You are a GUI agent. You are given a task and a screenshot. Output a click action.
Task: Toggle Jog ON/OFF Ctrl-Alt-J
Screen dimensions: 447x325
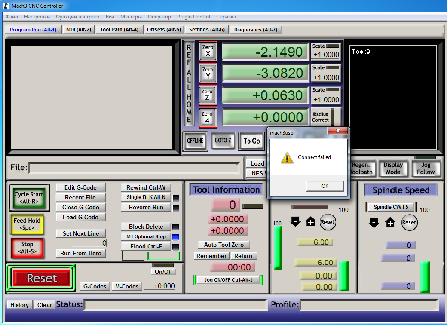(228, 280)
